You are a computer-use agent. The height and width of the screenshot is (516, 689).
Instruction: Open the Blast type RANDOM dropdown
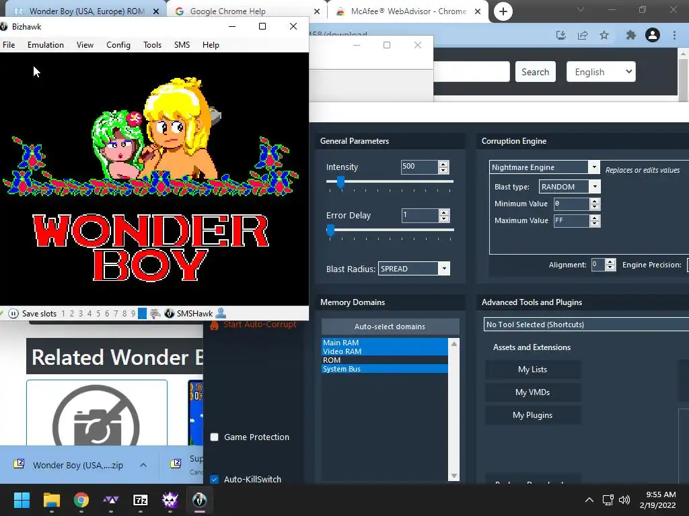point(595,187)
